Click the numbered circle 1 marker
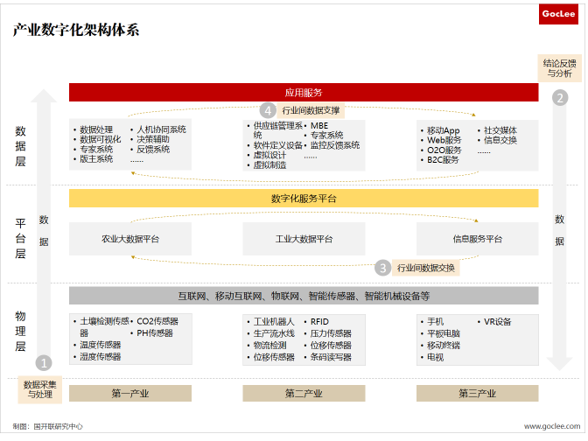 (44, 362)
